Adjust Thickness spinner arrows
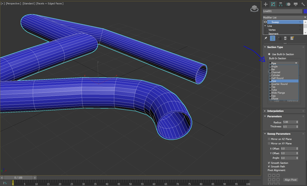 tap(297, 127)
